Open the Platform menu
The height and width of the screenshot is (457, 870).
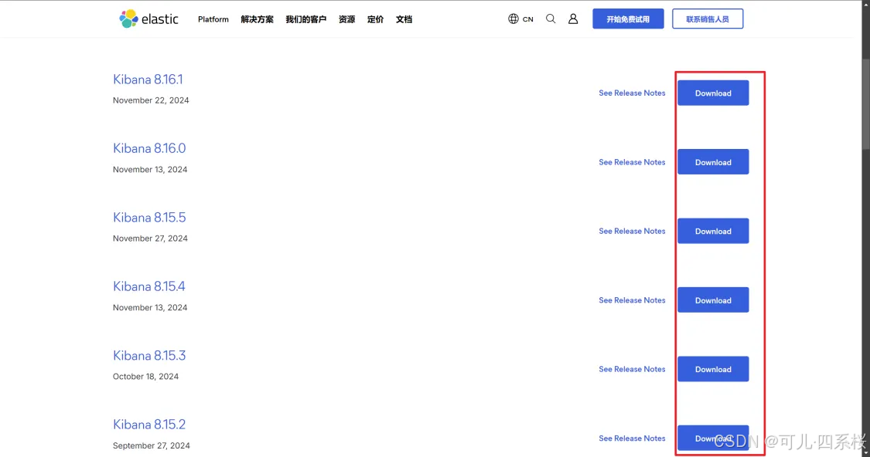pyautogui.click(x=213, y=19)
